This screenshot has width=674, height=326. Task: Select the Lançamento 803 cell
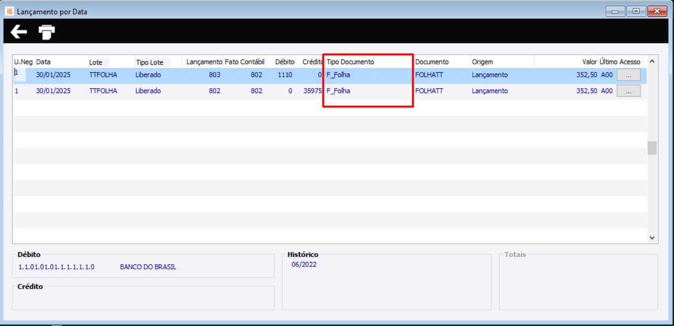click(214, 75)
